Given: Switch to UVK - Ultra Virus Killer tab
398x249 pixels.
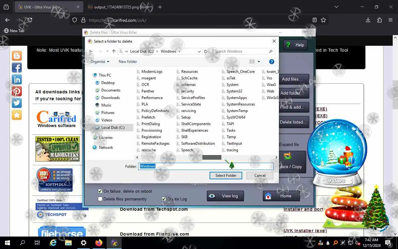Looking at the screenshot, I should [49, 7].
